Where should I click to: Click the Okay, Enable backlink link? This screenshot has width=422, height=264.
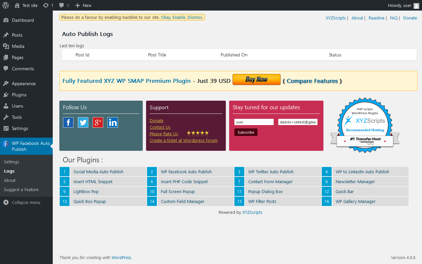(173, 17)
